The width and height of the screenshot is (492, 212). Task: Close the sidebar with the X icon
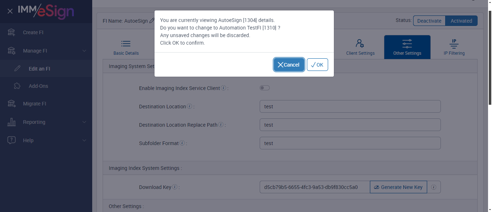pyautogui.click(x=10, y=11)
